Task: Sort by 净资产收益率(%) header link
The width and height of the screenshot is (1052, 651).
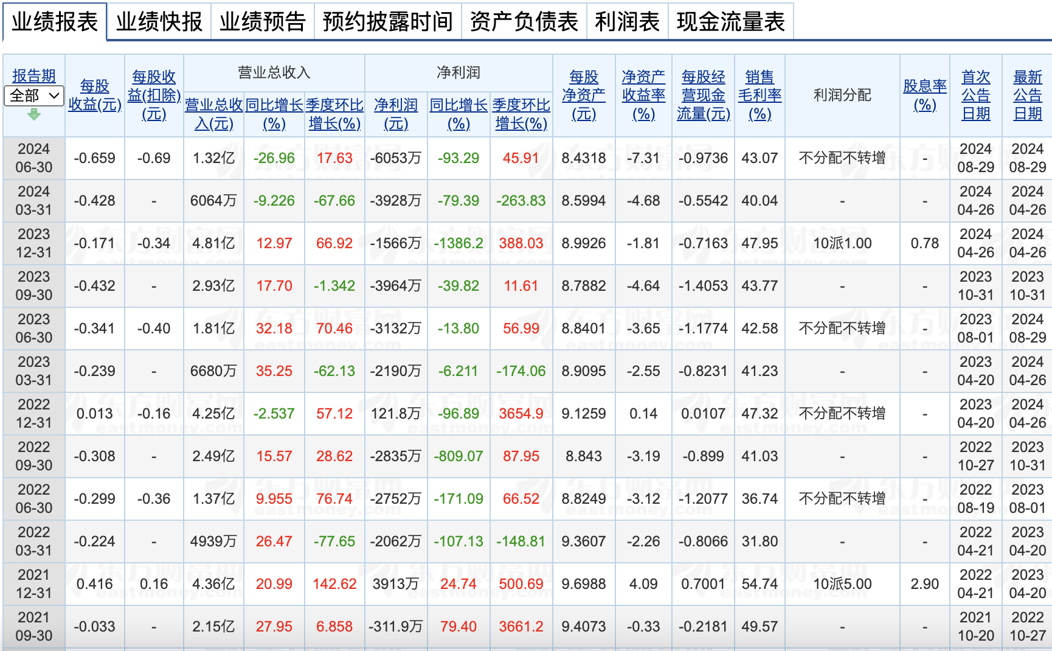Action: point(643,96)
